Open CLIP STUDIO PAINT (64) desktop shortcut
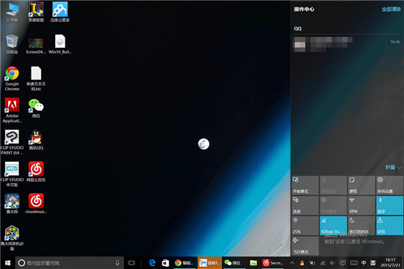This screenshot has width=404, height=269. coord(12,142)
